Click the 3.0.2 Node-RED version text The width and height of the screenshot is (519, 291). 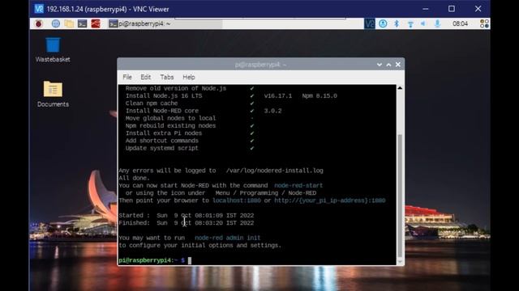[x=272, y=111]
